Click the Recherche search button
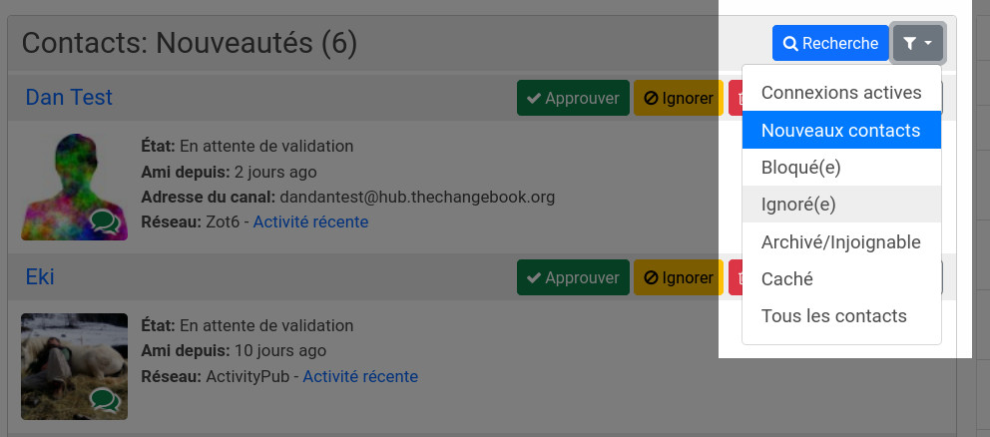The height and width of the screenshot is (437, 990). coord(830,43)
